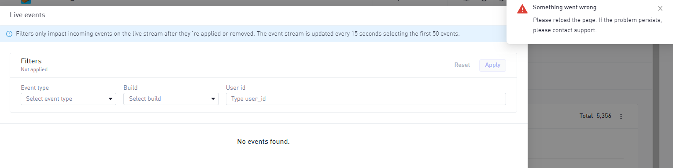The width and height of the screenshot is (673, 168).
Task: Focus the Type user_id input field
Action: tap(366, 99)
